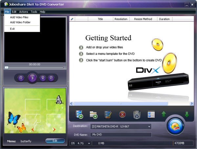The width and height of the screenshot is (197, 149).
Task: Click the Duration column header
Action: 164,19
